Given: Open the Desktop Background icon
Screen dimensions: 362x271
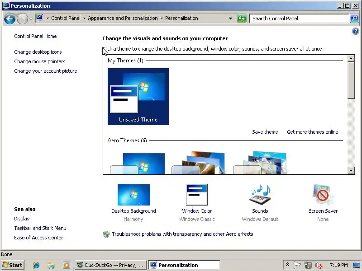Looking at the screenshot, I should coord(134,195).
